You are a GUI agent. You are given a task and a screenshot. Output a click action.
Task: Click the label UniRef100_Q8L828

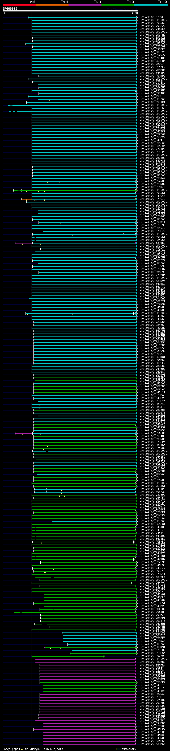tap(152, 52)
